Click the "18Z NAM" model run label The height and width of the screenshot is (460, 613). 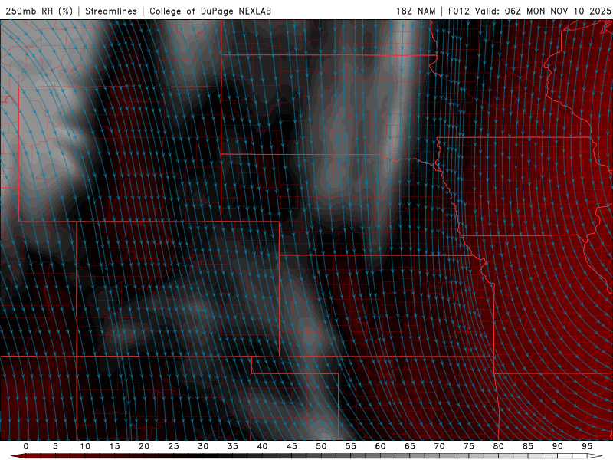(415, 11)
